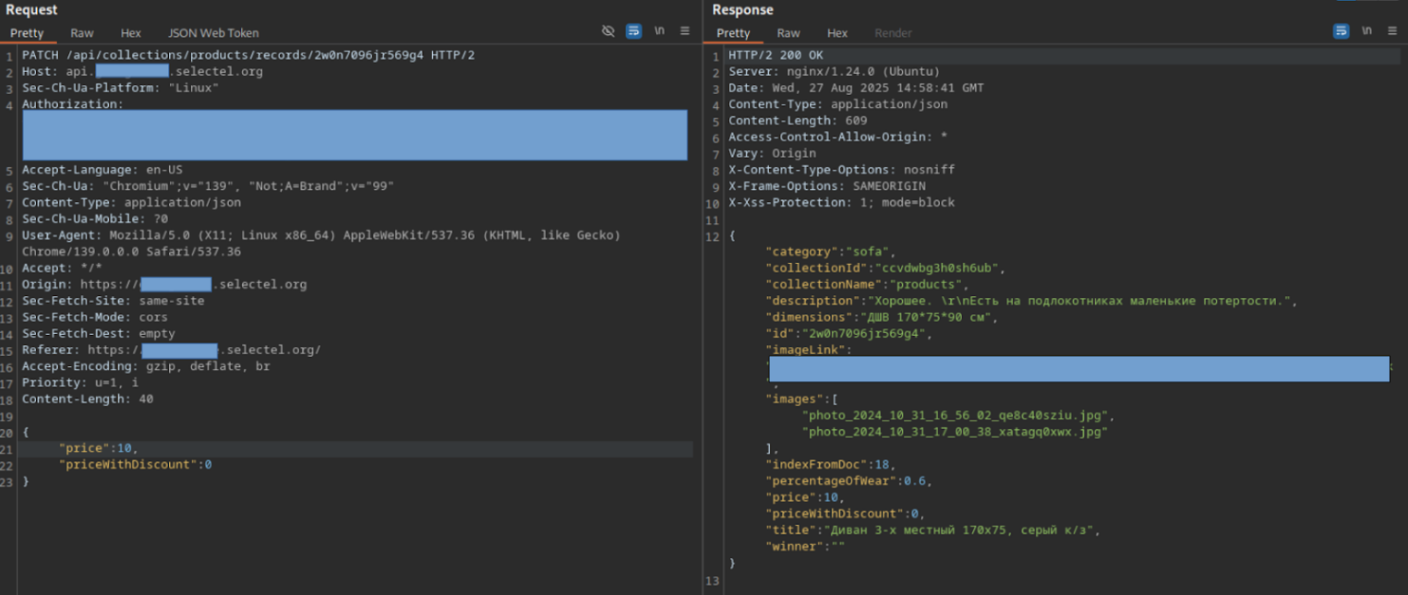Viewport: 1408px width, 595px height.
Task: Show \n non-printable characters in Response panel
Action: point(1366,31)
